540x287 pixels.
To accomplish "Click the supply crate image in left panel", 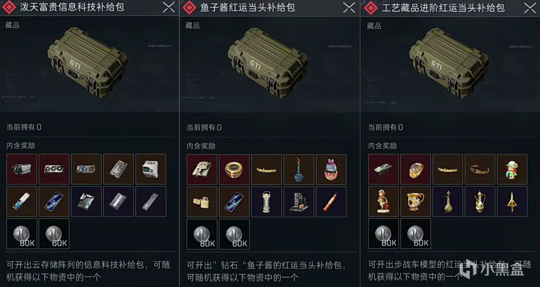I will 88,62.
